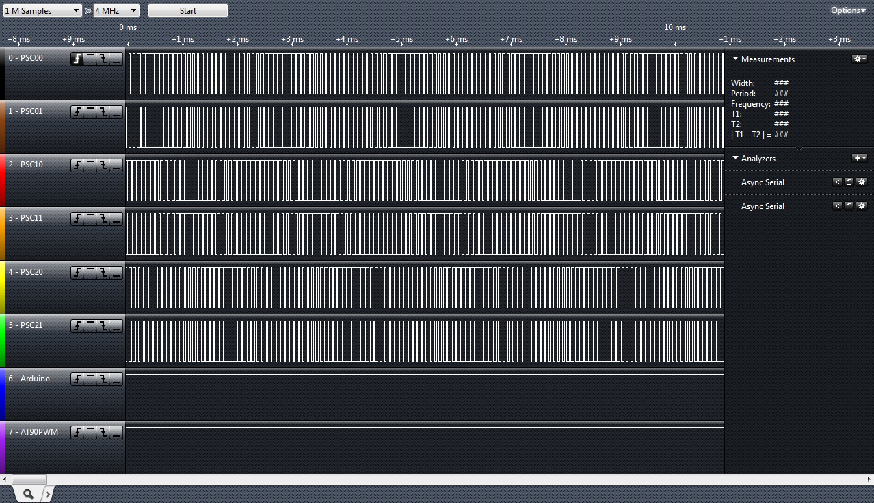Toggle rising edge trigger on PSC00 channel
874x503 pixels.
tap(77, 59)
